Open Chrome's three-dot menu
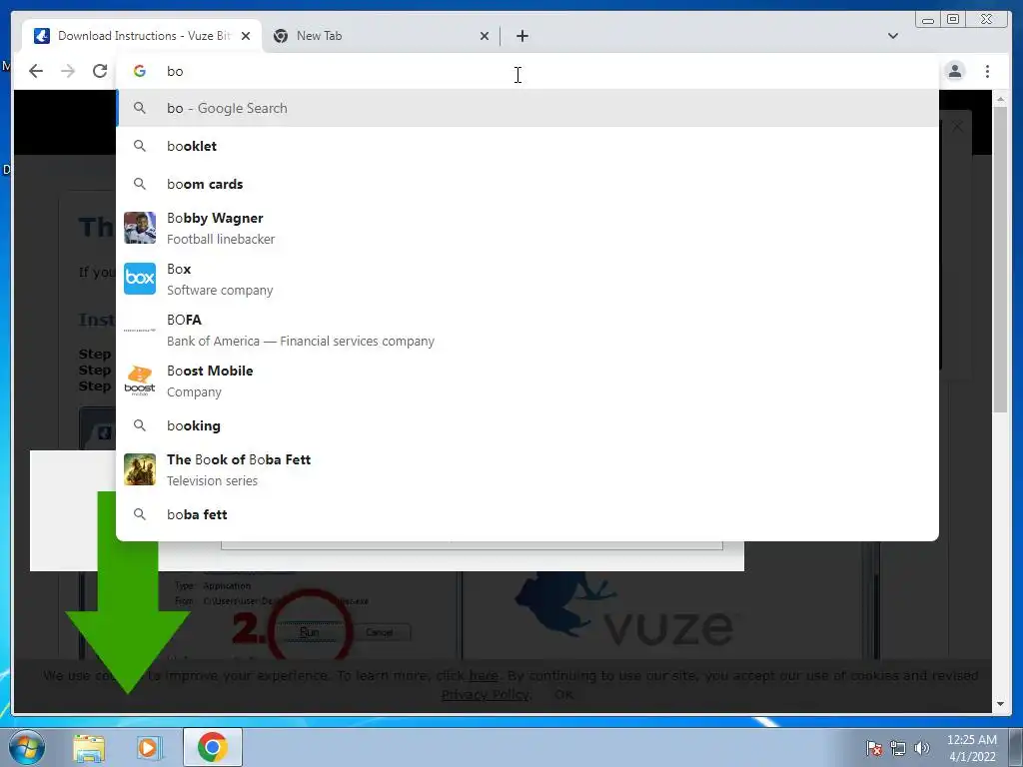This screenshot has height=767, width=1023. click(x=987, y=71)
